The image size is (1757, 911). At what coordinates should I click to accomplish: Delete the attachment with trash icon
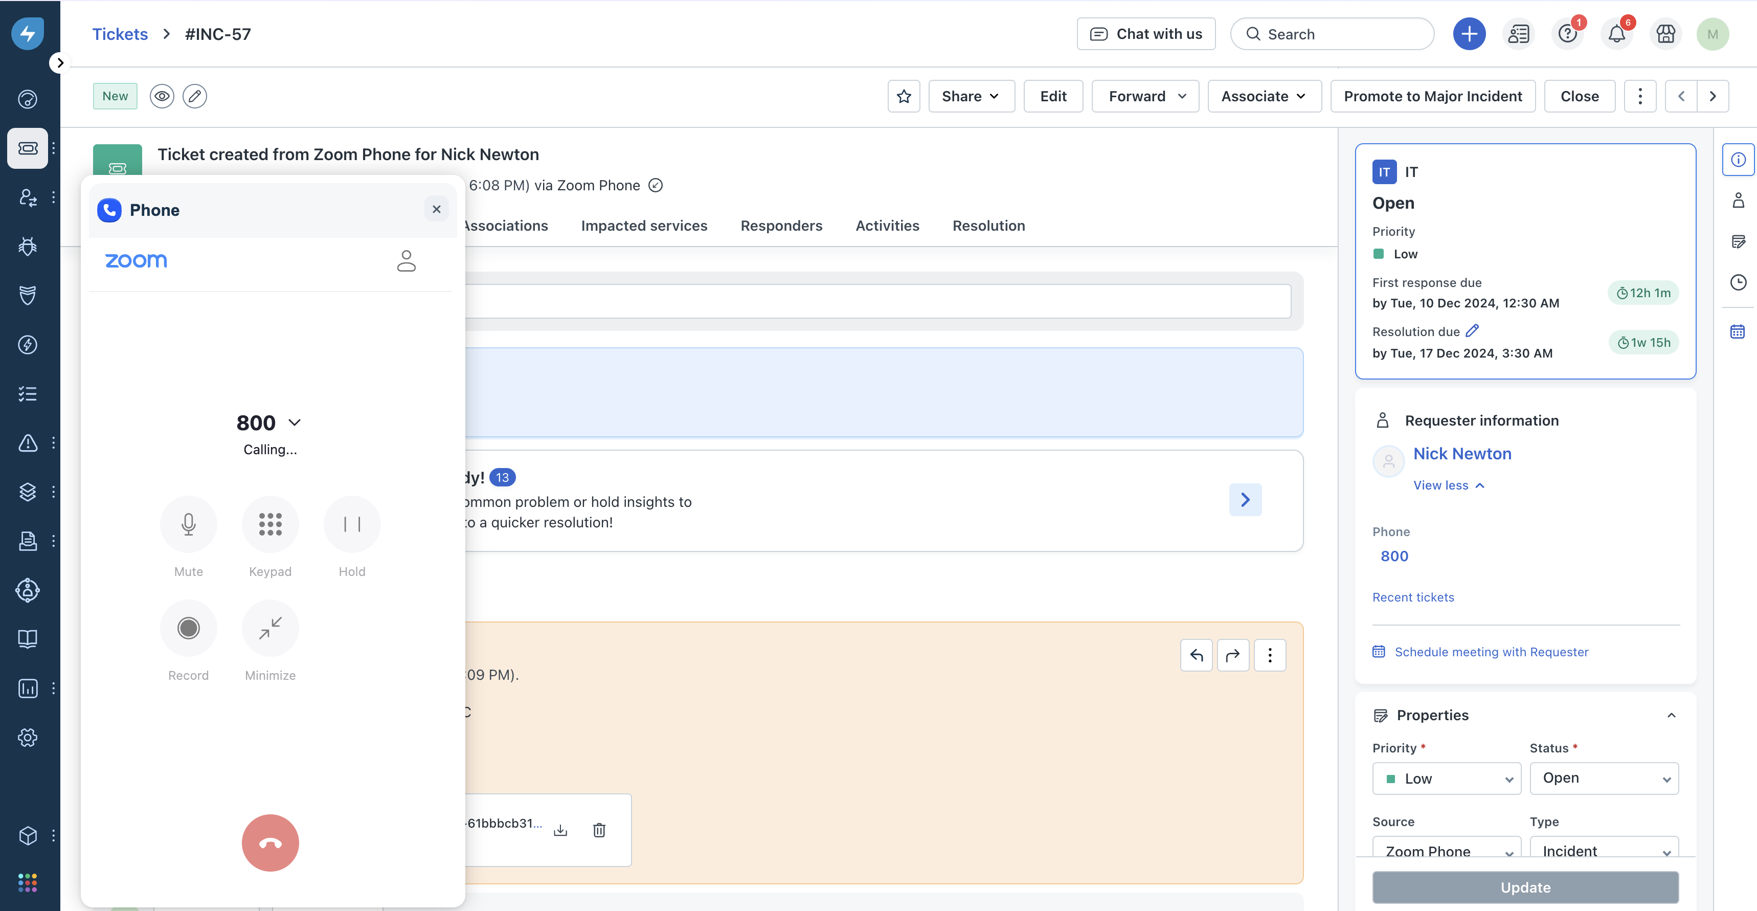click(x=599, y=830)
